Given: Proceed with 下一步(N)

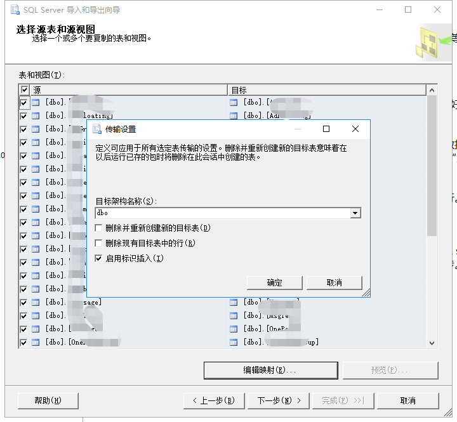Looking at the screenshot, I should (x=279, y=400).
